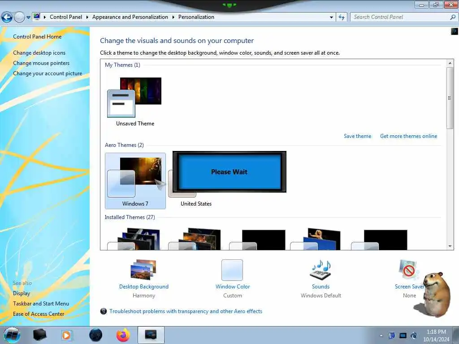The width and height of the screenshot is (459, 344).
Task: Click the Window Color text link
Action: [x=233, y=287]
